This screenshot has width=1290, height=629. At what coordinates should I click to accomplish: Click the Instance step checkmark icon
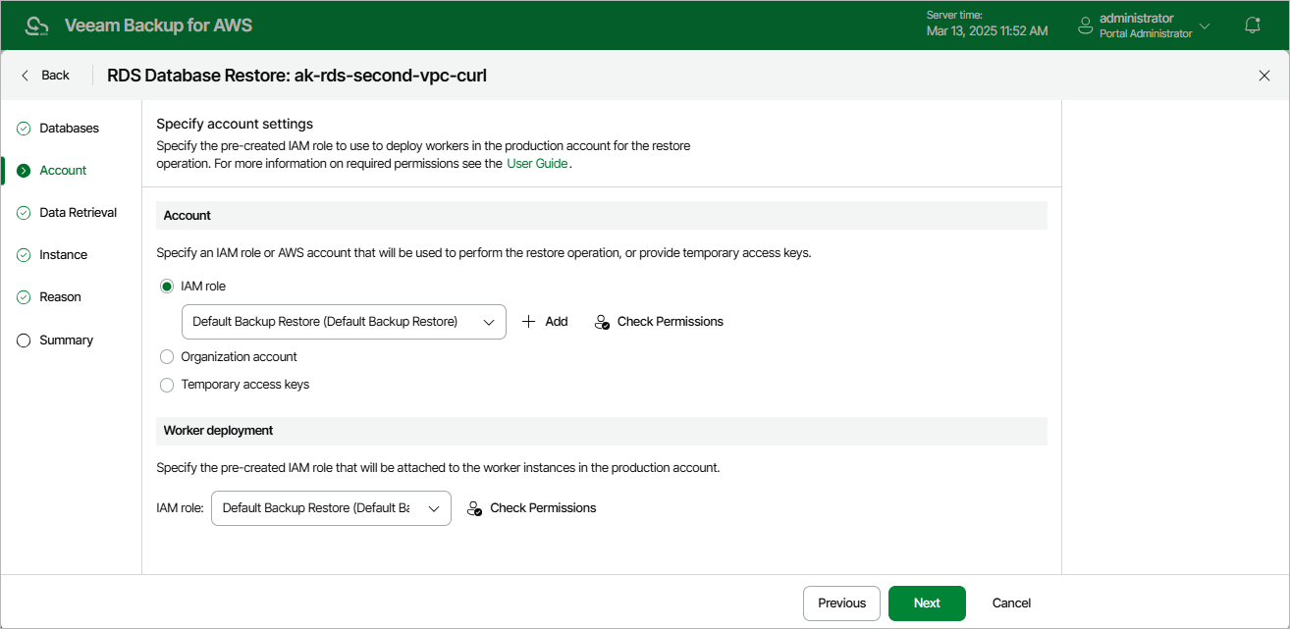pyautogui.click(x=24, y=255)
